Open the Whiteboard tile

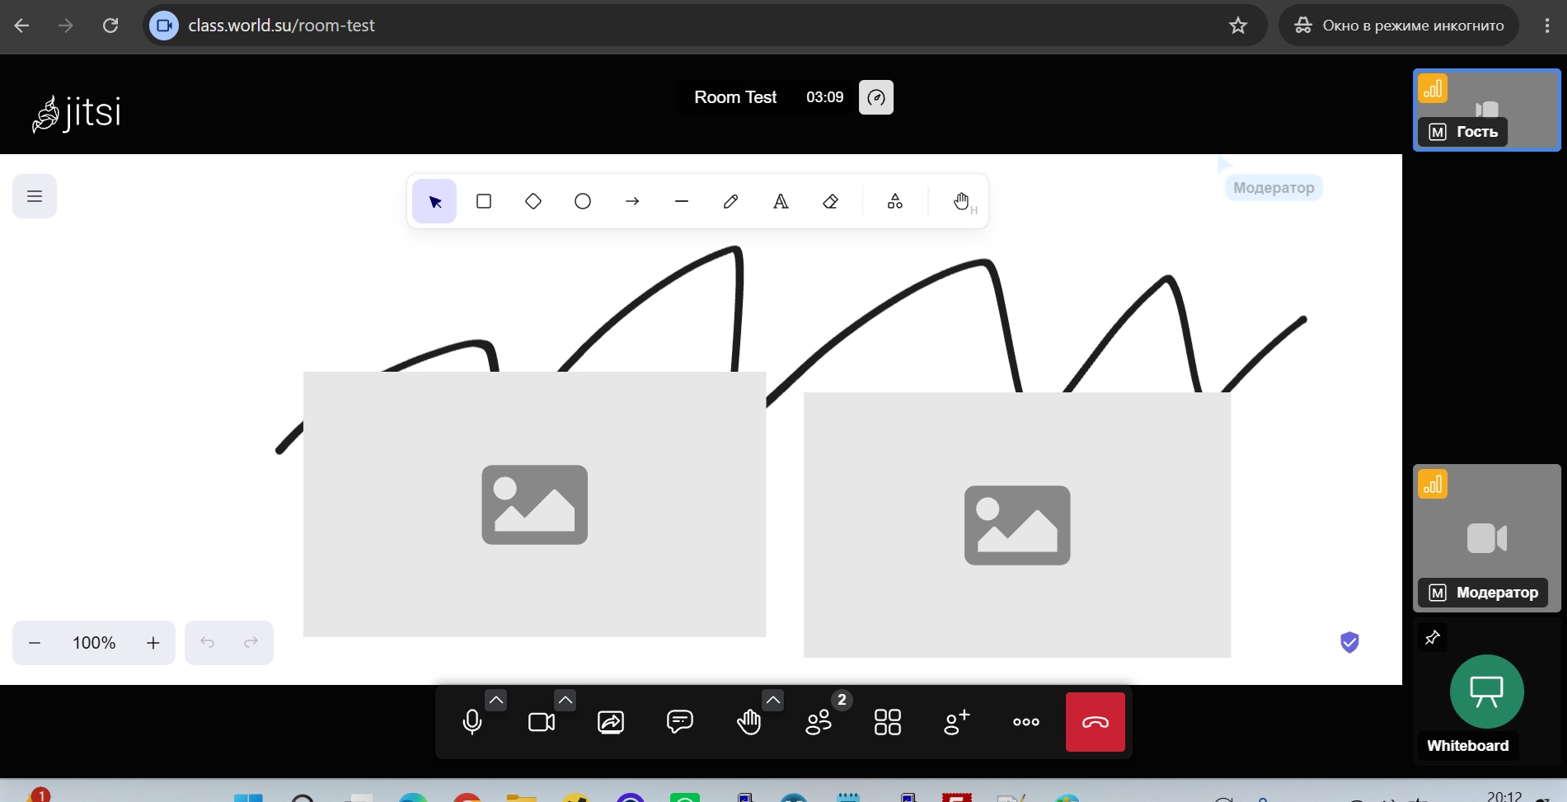(x=1487, y=692)
